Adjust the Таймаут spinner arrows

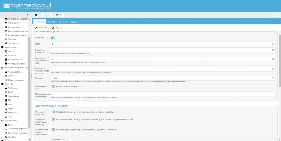(273, 78)
